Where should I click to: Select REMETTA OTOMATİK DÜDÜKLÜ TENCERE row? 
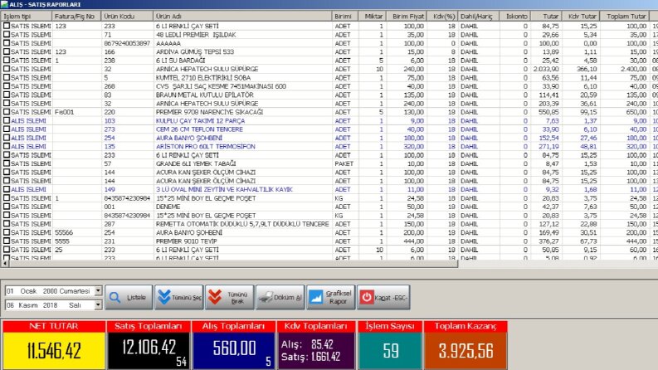pyautogui.click(x=329, y=224)
